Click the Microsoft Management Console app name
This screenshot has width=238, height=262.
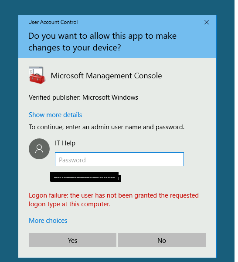point(106,76)
